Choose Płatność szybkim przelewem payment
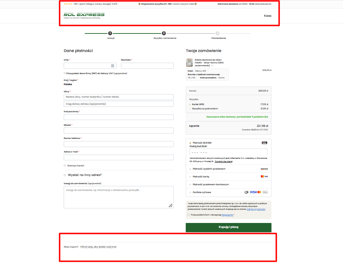Image resolution: width=343 pixels, height=265 pixels. click(x=190, y=169)
